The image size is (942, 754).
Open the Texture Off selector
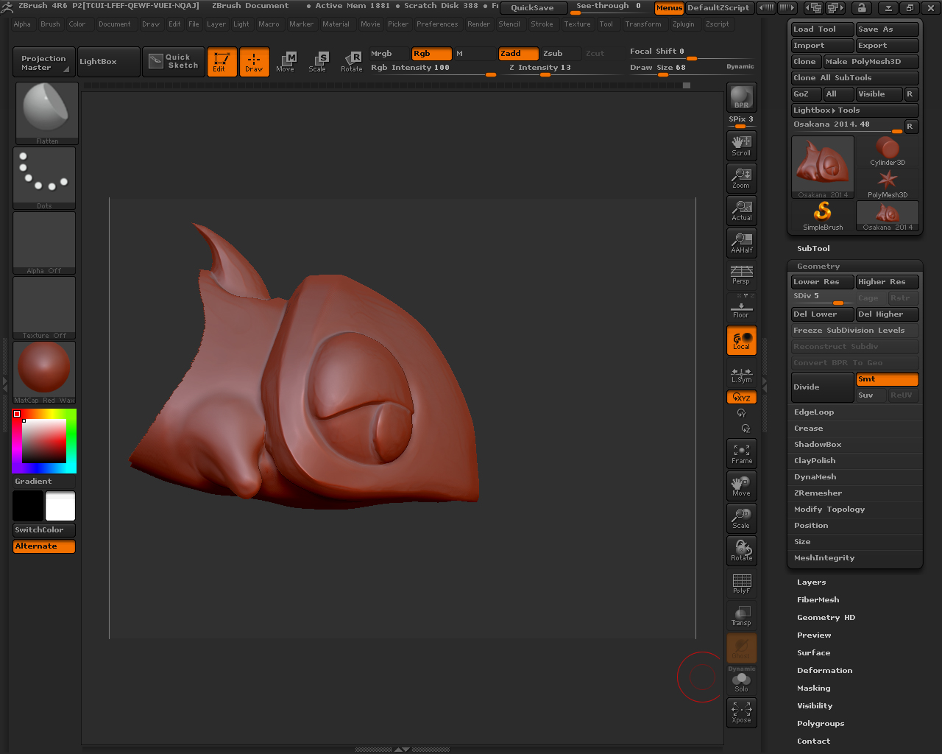click(44, 308)
